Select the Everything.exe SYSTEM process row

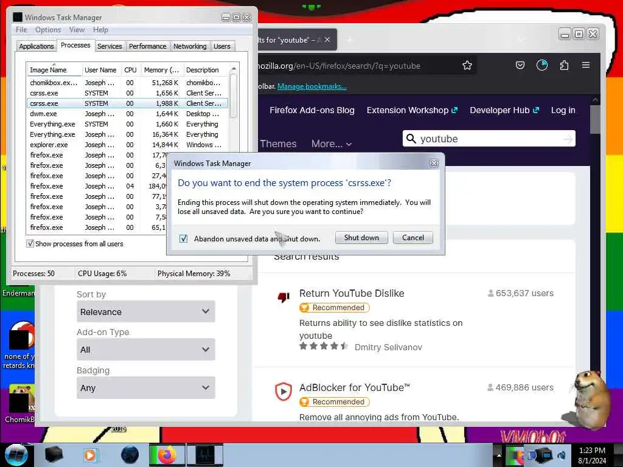point(127,124)
